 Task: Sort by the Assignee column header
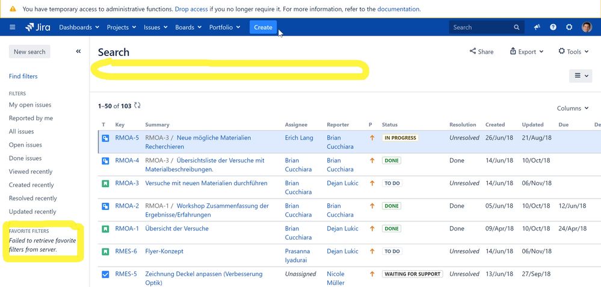[x=296, y=125]
